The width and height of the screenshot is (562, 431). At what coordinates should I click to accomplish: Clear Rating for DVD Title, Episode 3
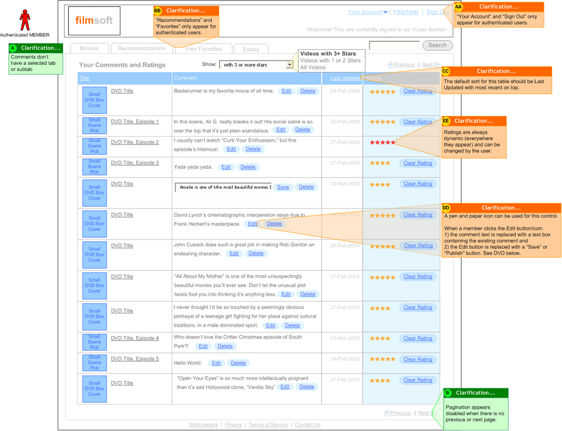tap(418, 163)
